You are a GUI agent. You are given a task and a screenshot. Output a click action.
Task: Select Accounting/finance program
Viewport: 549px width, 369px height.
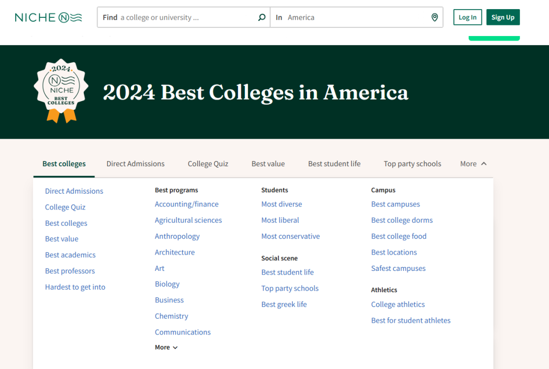187,204
